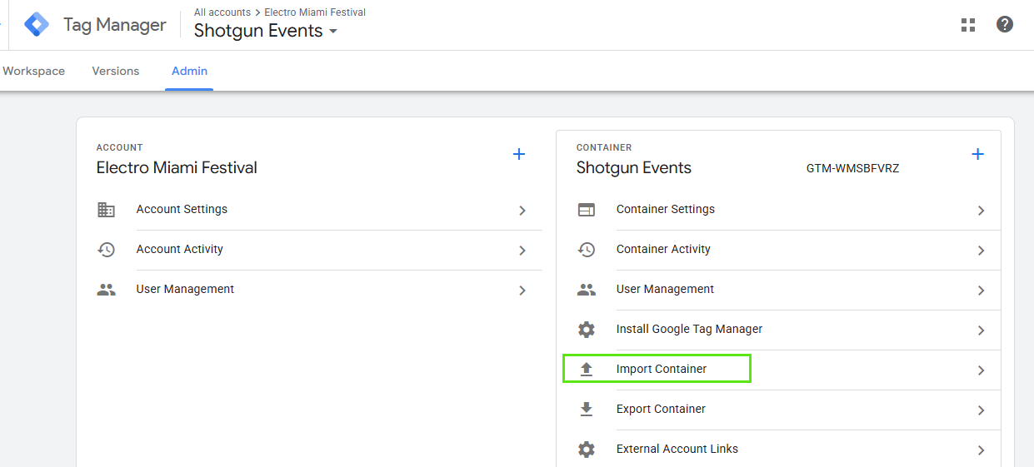This screenshot has height=467, width=1034.
Task: Click the Container Settings window icon
Action: click(x=587, y=210)
